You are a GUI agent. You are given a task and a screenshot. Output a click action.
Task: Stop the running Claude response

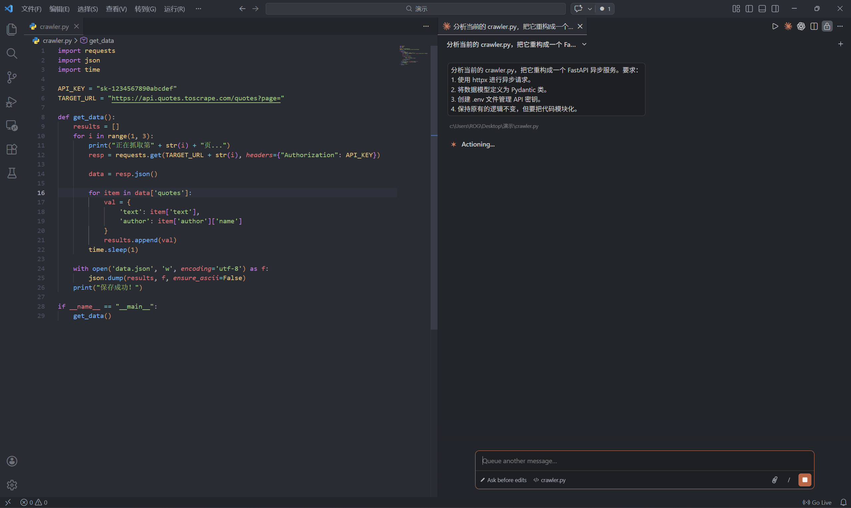tap(805, 480)
